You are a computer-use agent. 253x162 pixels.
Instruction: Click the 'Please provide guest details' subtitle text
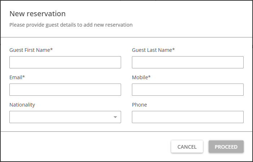pyautogui.click(x=71, y=25)
